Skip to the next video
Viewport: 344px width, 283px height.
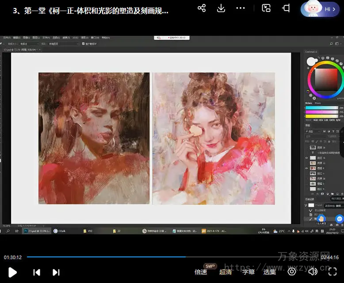click(56, 272)
